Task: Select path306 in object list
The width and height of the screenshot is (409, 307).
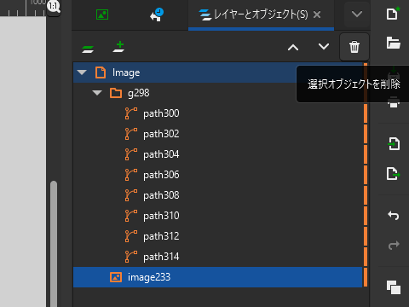Action: pyautogui.click(x=218, y=175)
